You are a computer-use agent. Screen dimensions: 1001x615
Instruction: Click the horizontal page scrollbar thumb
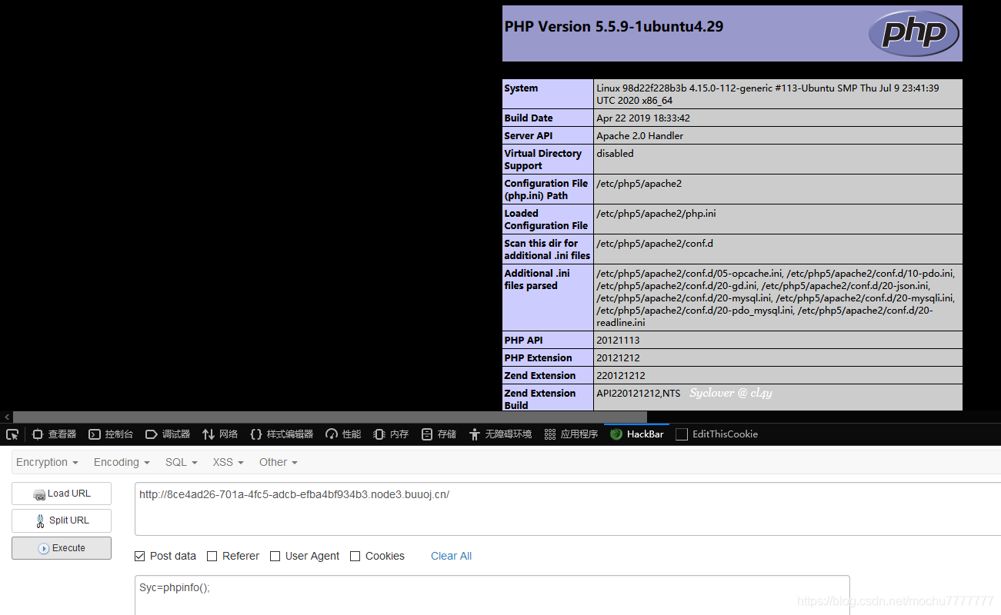point(330,417)
